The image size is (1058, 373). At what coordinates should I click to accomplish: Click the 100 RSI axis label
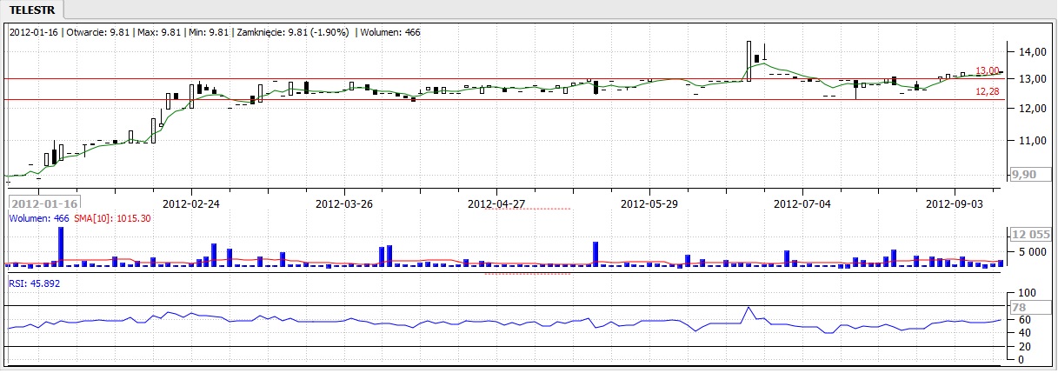point(1028,294)
